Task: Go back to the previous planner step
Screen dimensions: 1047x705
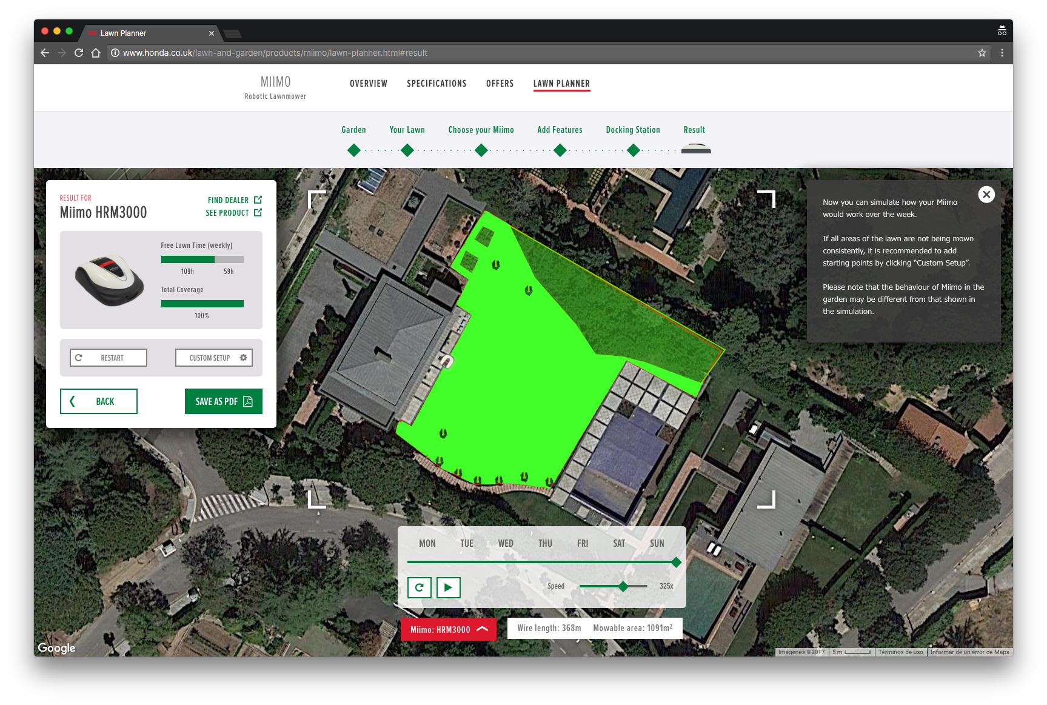Action: (x=99, y=401)
